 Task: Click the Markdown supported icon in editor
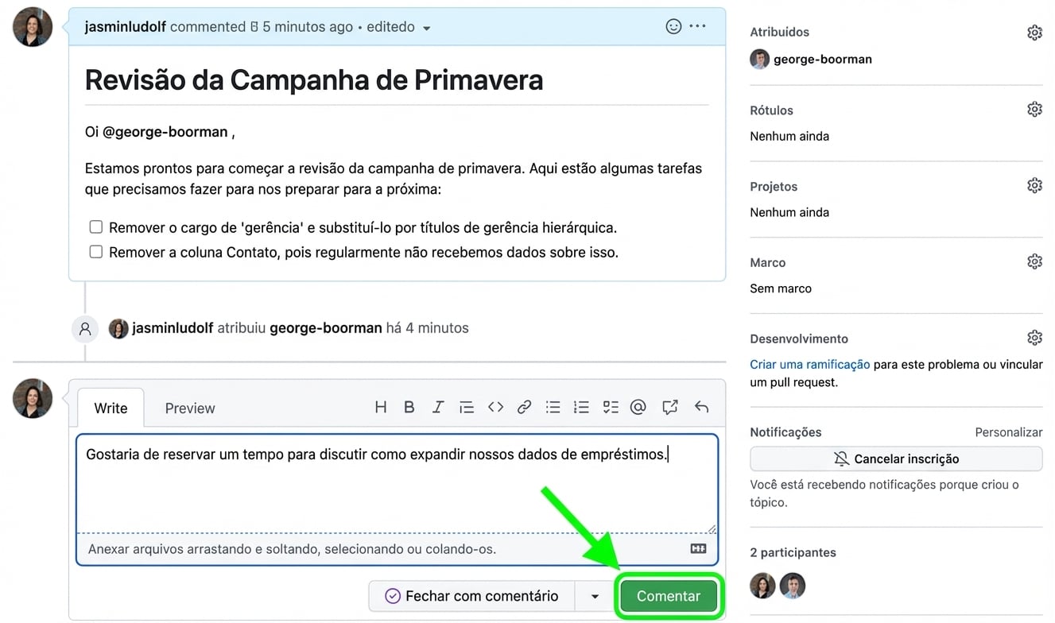point(698,548)
